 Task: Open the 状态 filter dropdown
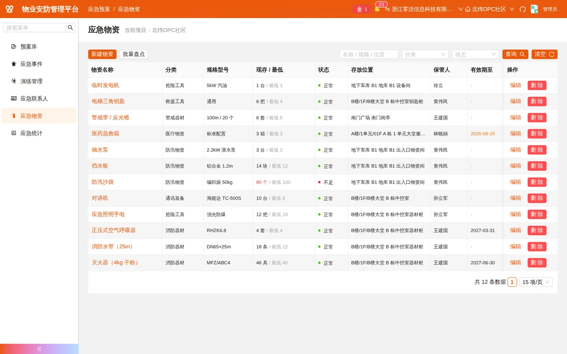[x=476, y=54]
